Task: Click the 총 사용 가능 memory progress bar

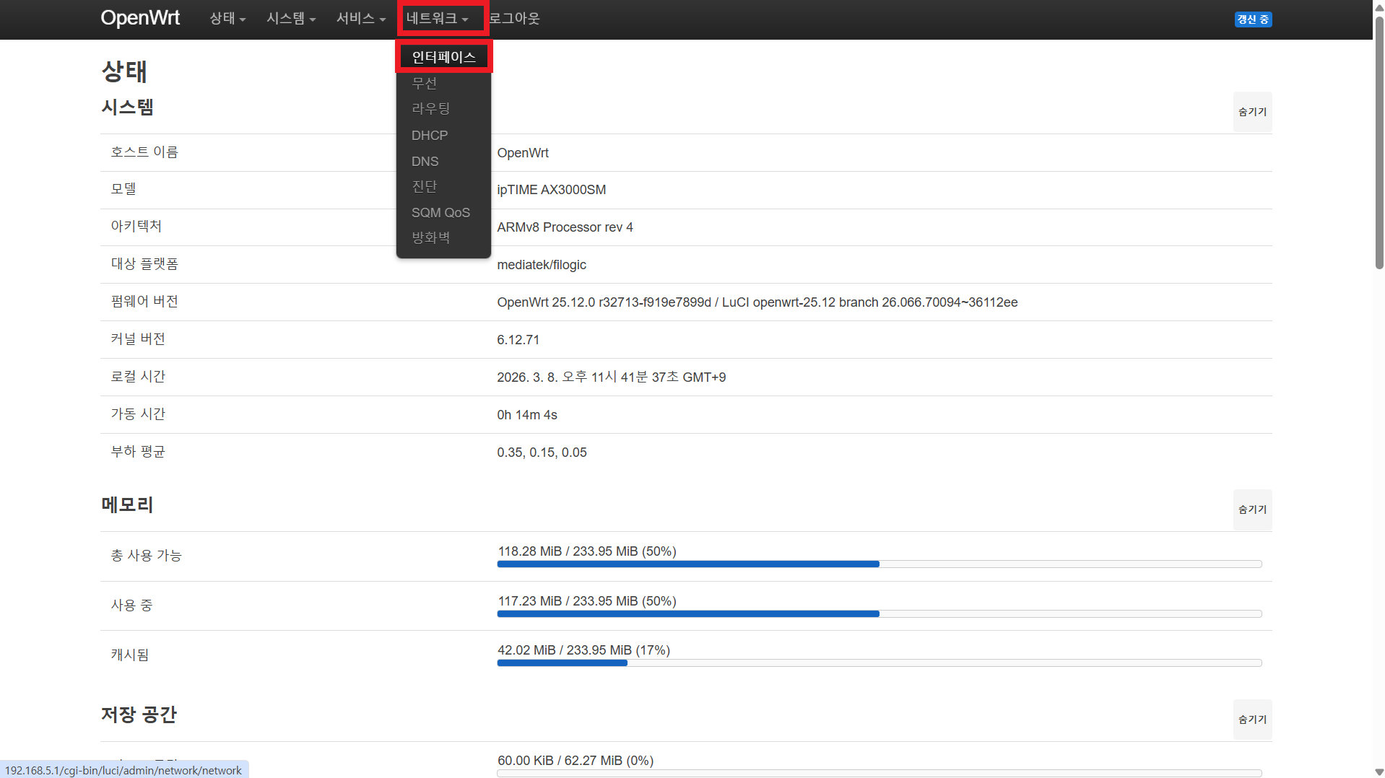Action: coord(879,564)
